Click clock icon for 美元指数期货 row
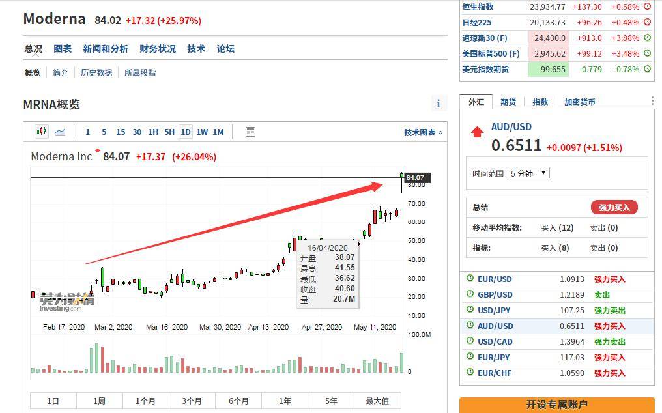Viewport: 662px width, 413px height. pyautogui.click(x=647, y=69)
